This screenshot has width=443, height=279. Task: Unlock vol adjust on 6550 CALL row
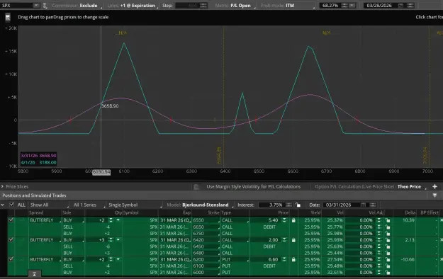click(x=388, y=220)
